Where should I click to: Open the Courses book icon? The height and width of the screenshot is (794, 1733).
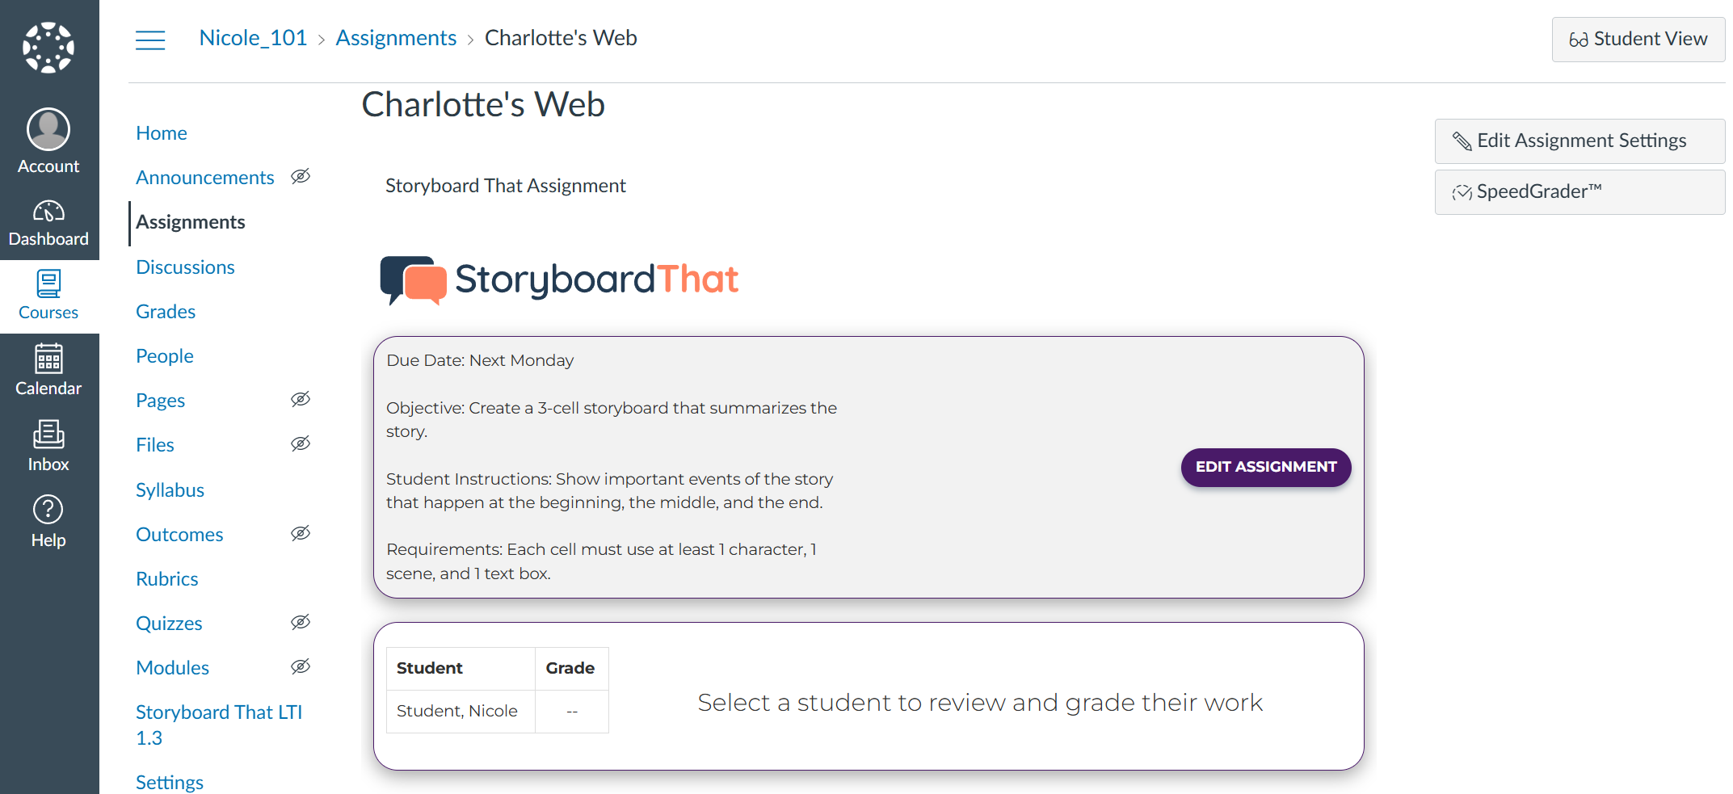coord(48,284)
